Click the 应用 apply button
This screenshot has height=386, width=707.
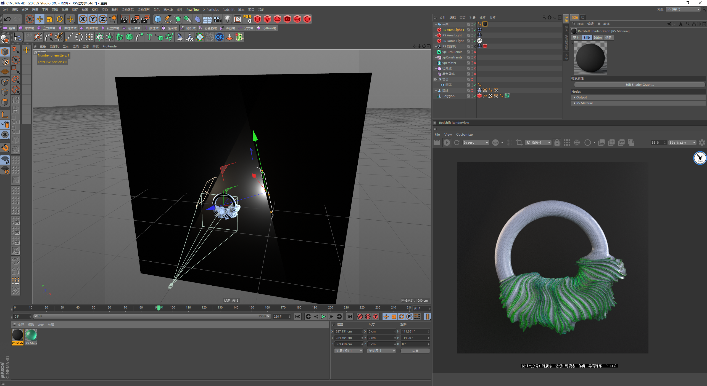[415, 351]
